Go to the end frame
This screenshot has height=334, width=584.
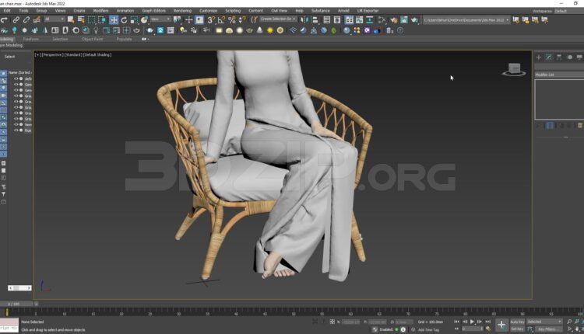(488, 322)
